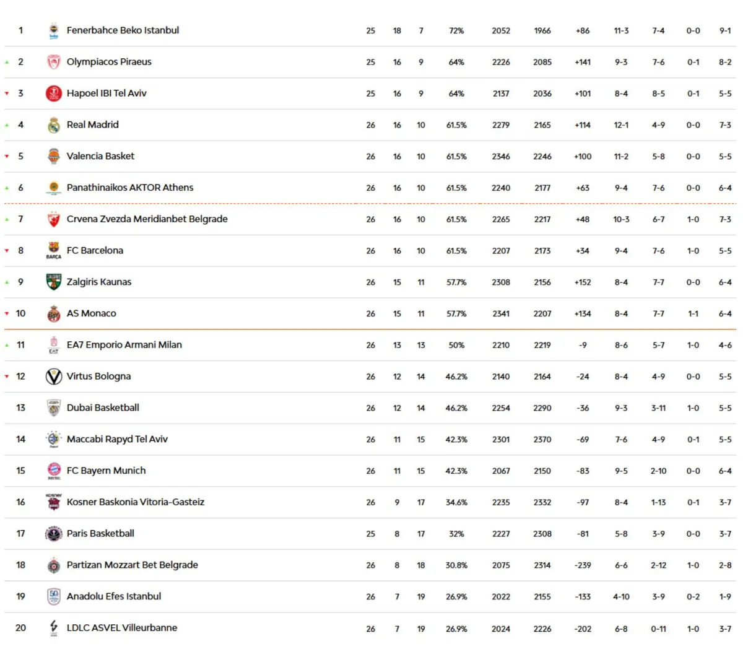Open the AS Monaco team link
The height and width of the screenshot is (662, 743).
[x=91, y=313]
